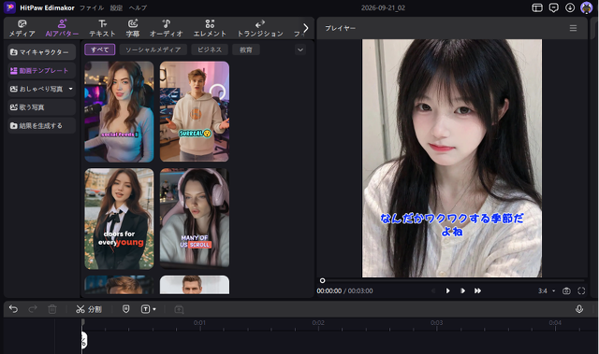Click the 00:00:00 current time readout

(x=329, y=290)
